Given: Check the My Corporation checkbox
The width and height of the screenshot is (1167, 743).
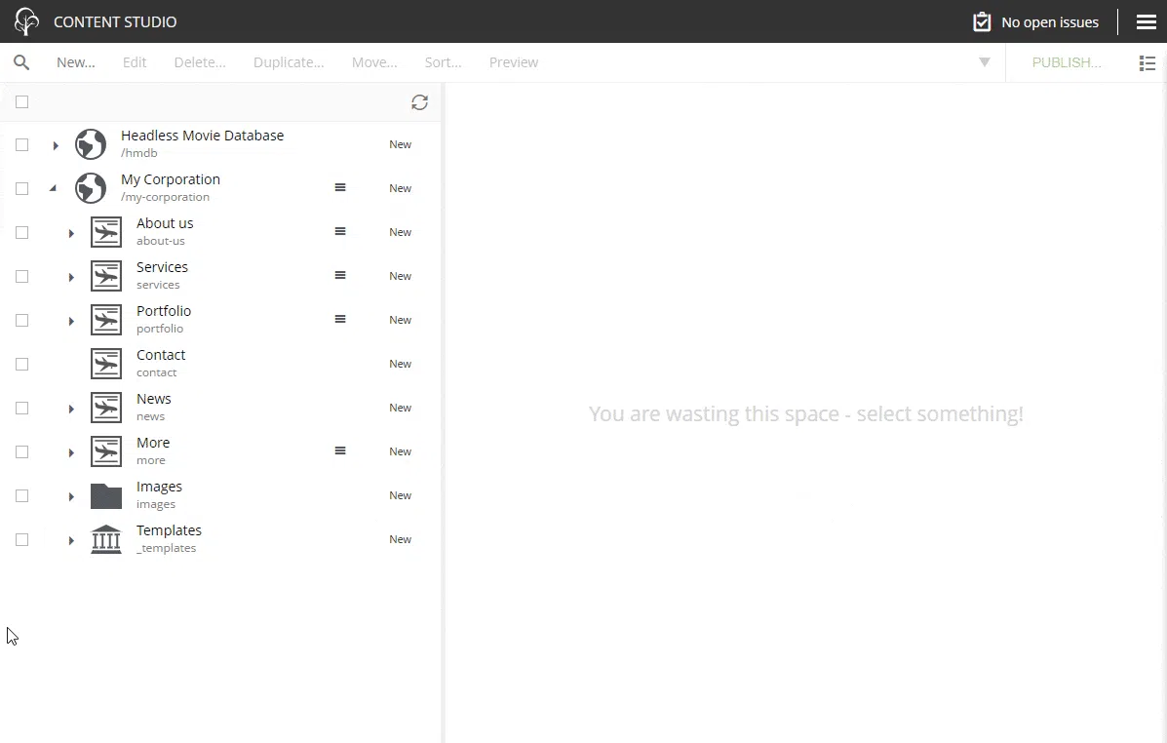Looking at the screenshot, I should [22, 189].
